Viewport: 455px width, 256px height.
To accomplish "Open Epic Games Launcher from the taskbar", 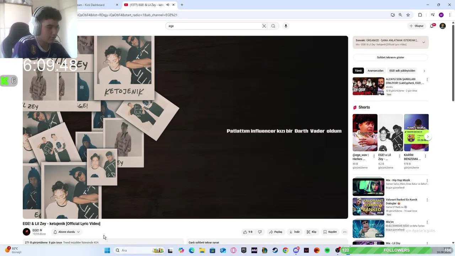I will 244,250.
